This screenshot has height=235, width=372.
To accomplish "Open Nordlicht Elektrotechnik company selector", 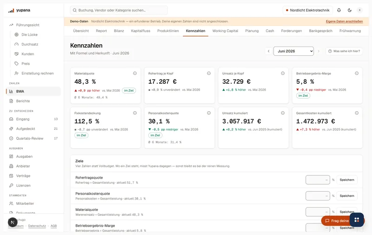I will coord(307,10).
